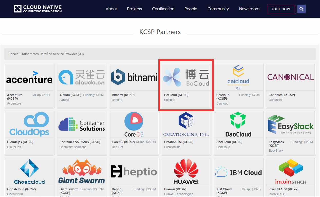Click the CoreOS (KCSP) title
This screenshot has height=197, width=320.
pos(123,142)
